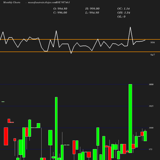Select the high value 'H: 998.00'
The image size is (160, 160).
click(x=92, y=9)
